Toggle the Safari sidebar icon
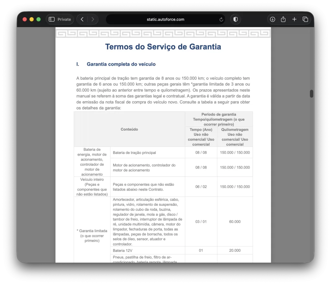Image resolution: width=331 pixels, height=285 pixels. click(52, 19)
